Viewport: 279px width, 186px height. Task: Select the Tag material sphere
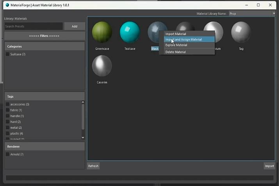pos(241,32)
